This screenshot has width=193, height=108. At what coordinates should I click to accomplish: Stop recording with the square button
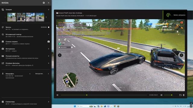click(x=49, y=27)
